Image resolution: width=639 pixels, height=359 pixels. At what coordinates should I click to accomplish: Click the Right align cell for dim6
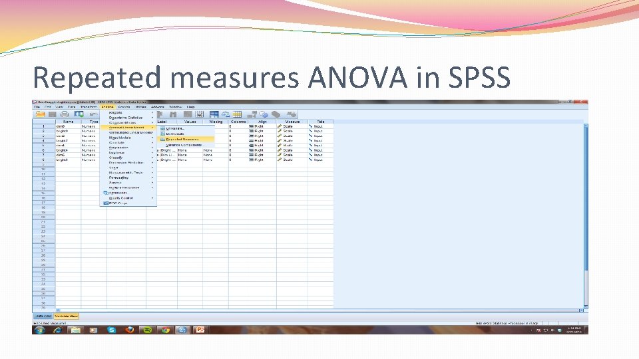(x=262, y=155)
